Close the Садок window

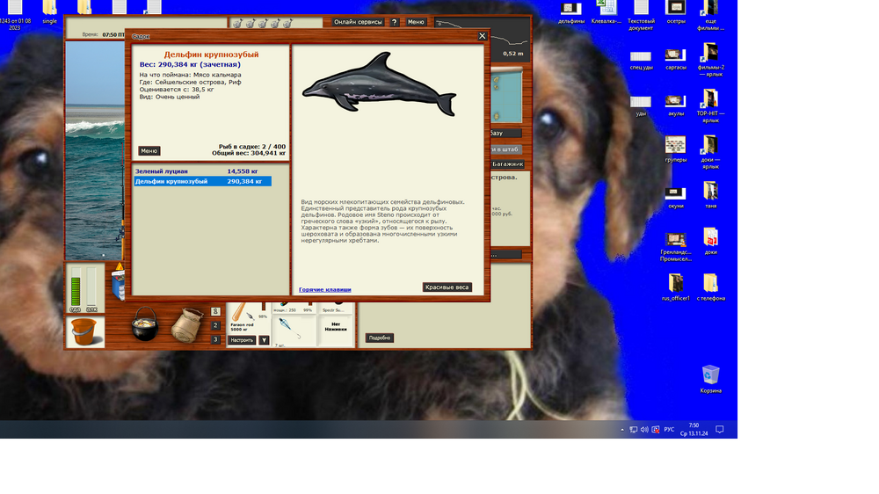pos(482,36)
